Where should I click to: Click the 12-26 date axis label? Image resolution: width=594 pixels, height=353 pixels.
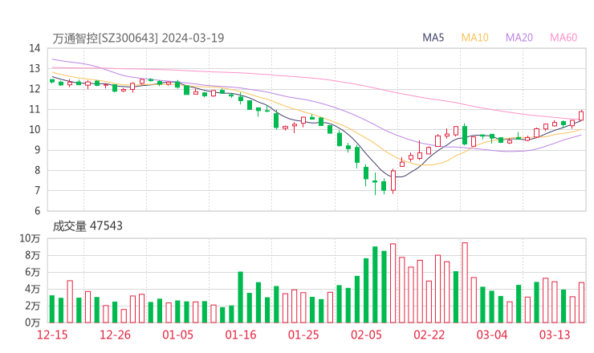115,335
